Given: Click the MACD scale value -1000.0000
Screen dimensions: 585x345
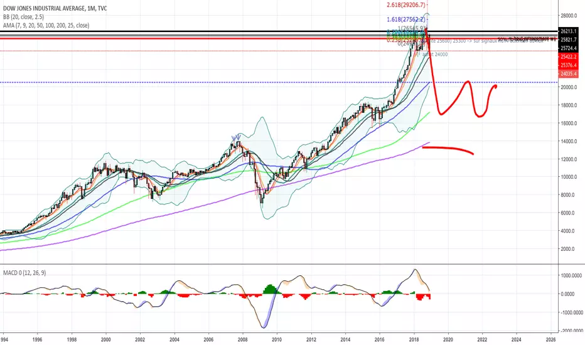Looking at the screenshot, I should coord(571,312).
